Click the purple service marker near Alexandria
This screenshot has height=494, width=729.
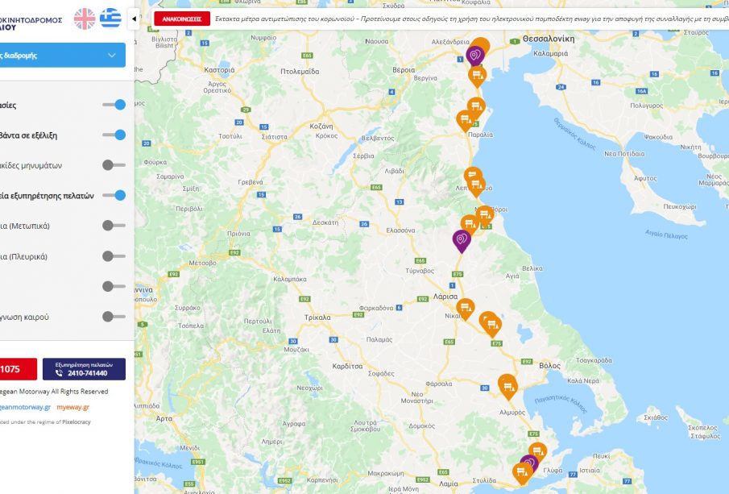[475, 55]
